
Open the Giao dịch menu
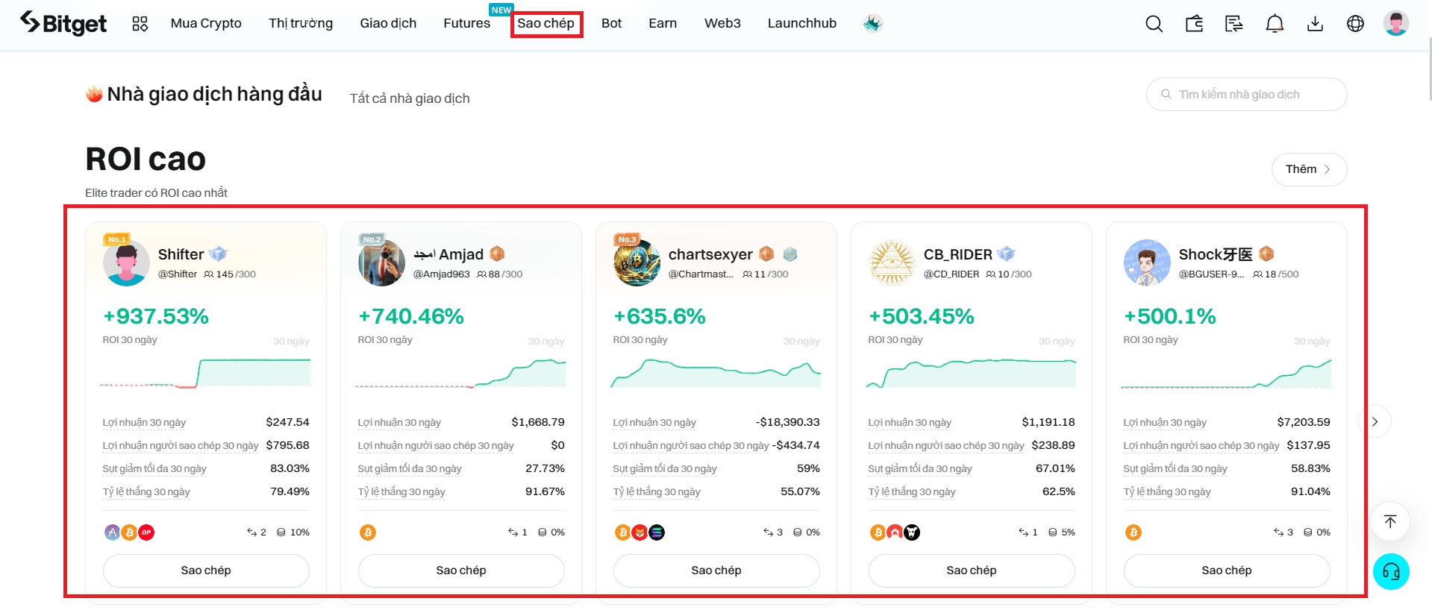pyautogui.click(x=388, y=23)
